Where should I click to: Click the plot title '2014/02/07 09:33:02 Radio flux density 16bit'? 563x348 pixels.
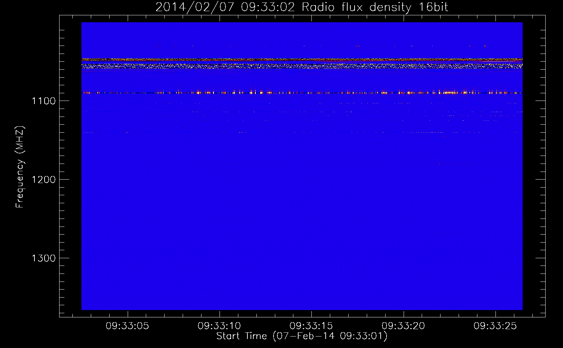(302, 7)
